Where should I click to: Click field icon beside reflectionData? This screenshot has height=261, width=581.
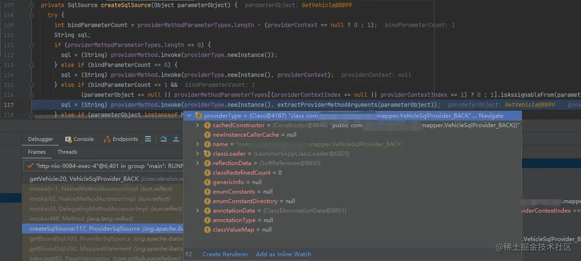tap(207, 163)
